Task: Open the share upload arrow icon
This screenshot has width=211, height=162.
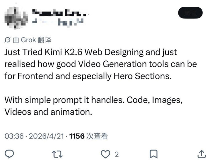Action: coord(202,154)
